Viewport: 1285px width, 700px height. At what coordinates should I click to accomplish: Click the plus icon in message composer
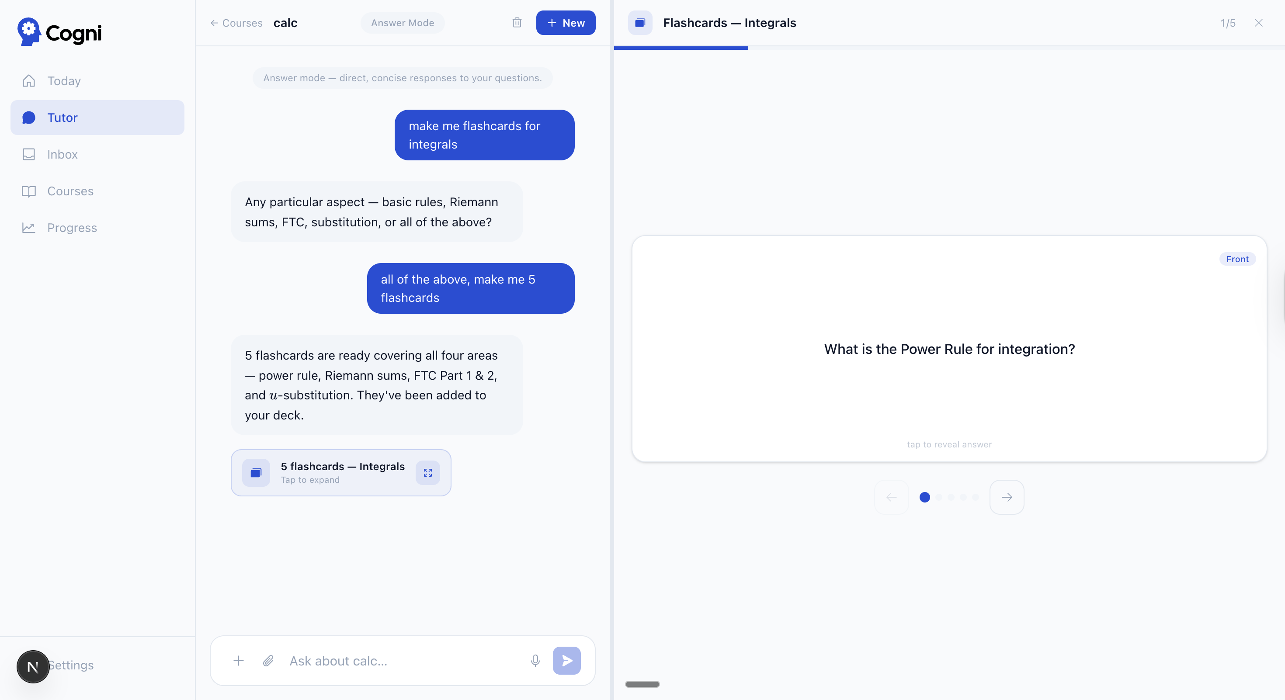(x=239, y=661)
